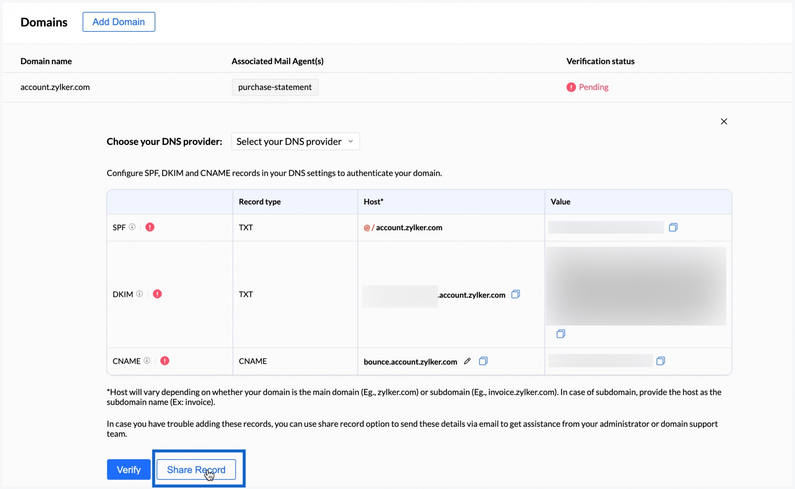Copy the DKIM host name
Viewport: 795px width, 489px height.
tap(516, 294)
